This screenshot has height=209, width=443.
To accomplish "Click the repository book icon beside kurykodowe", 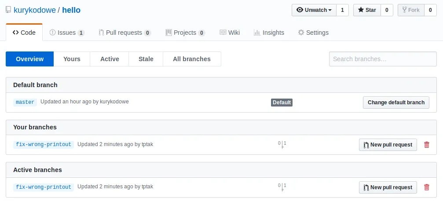I will point(8,10).
